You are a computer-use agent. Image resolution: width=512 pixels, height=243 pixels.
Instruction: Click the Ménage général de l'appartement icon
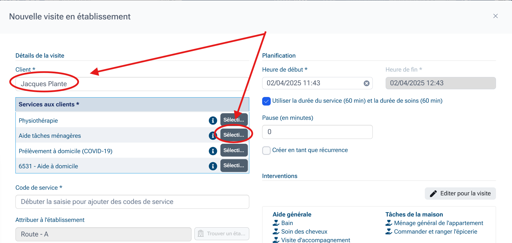tap(389, 223)
